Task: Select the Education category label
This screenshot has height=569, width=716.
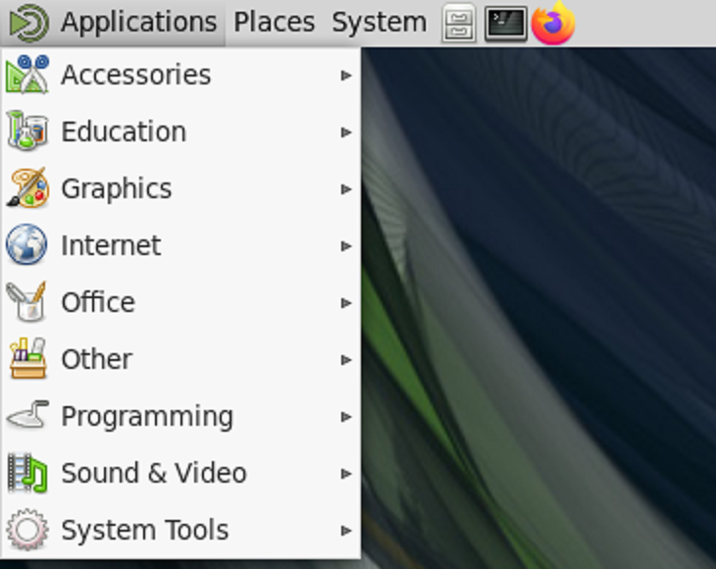Action: pos(124,131)
